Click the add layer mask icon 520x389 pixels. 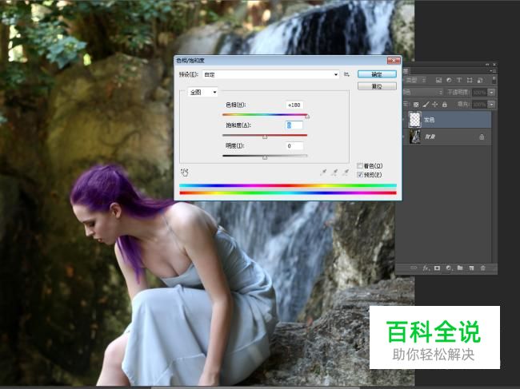437,268
